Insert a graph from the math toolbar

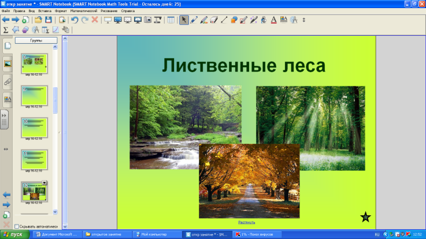(55, 29)
